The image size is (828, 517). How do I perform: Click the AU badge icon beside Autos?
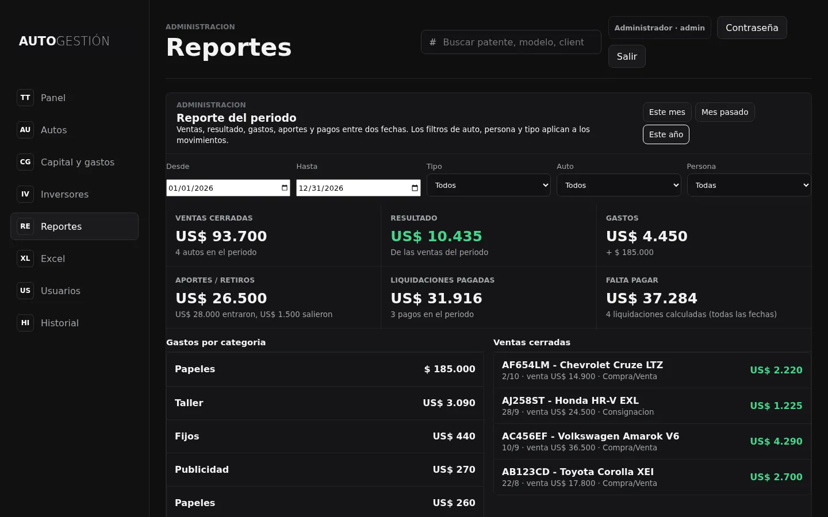pos(25,130)
